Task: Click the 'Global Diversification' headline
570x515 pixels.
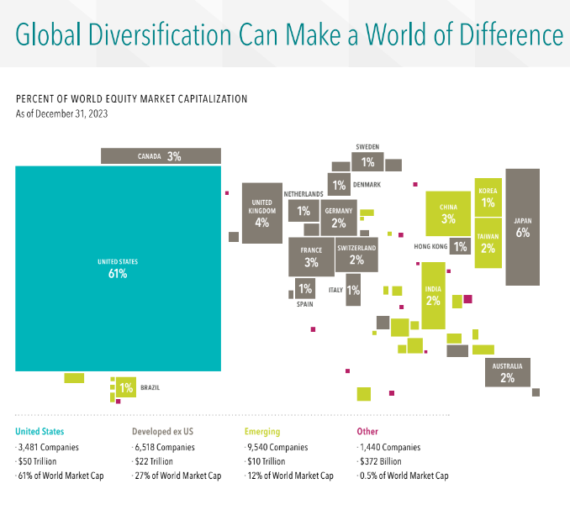Action: pyautogui.click(x=289, y=34)
